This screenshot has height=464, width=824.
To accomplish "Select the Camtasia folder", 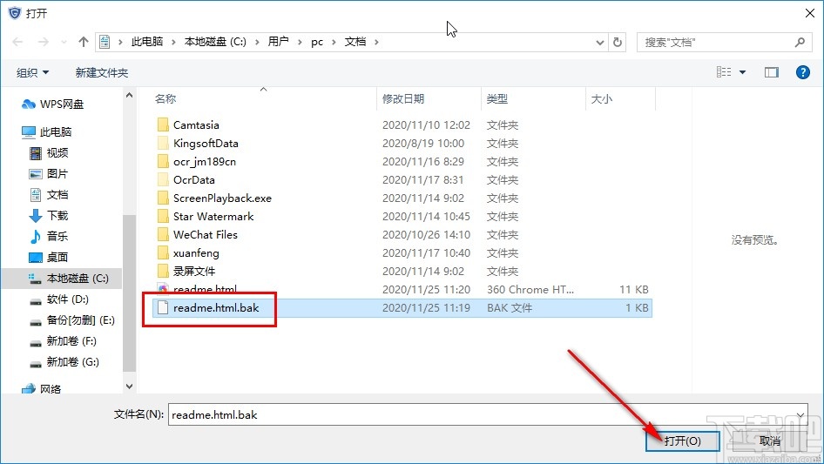I will [196, 125].
